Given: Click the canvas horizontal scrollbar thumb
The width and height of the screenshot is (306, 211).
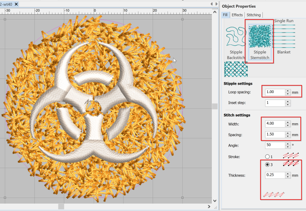Looking at the screenshot, I should pos(61,206).
